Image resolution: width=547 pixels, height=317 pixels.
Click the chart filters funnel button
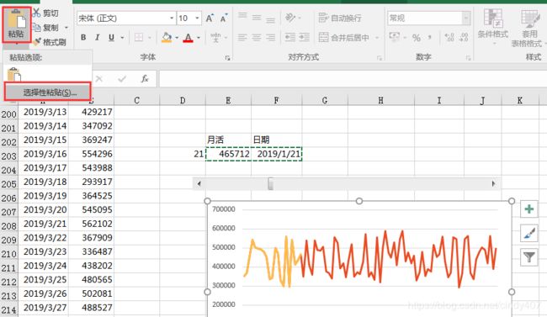528,257
